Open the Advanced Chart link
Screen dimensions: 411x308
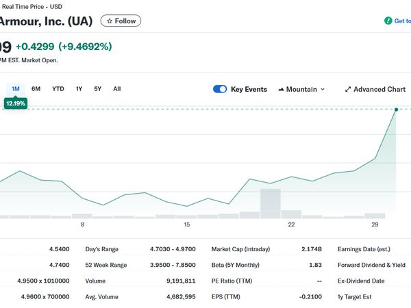click(379, 89)
